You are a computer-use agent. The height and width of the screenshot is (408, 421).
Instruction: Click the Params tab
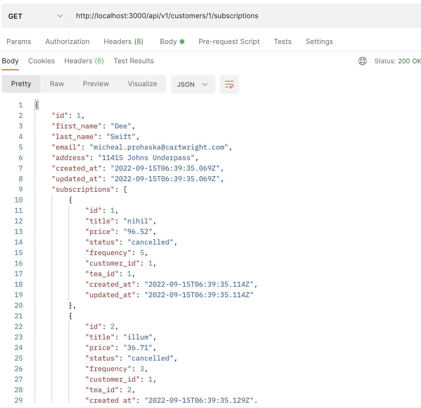(x=18, y=41)
